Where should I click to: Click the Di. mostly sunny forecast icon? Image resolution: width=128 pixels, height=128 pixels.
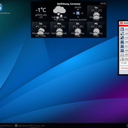click(x=78, y=31)
